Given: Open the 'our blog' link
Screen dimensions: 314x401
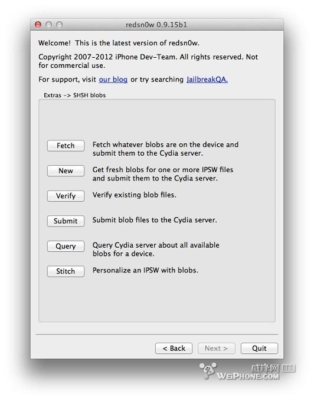Looking at the screenshot, I should point(113,80).
